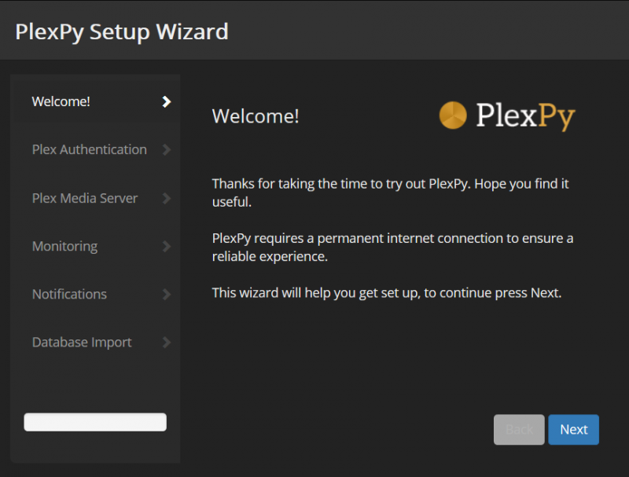Click the chevron next to Plex Authentication
Screen dimensions: 629x477
pos(166,149)
